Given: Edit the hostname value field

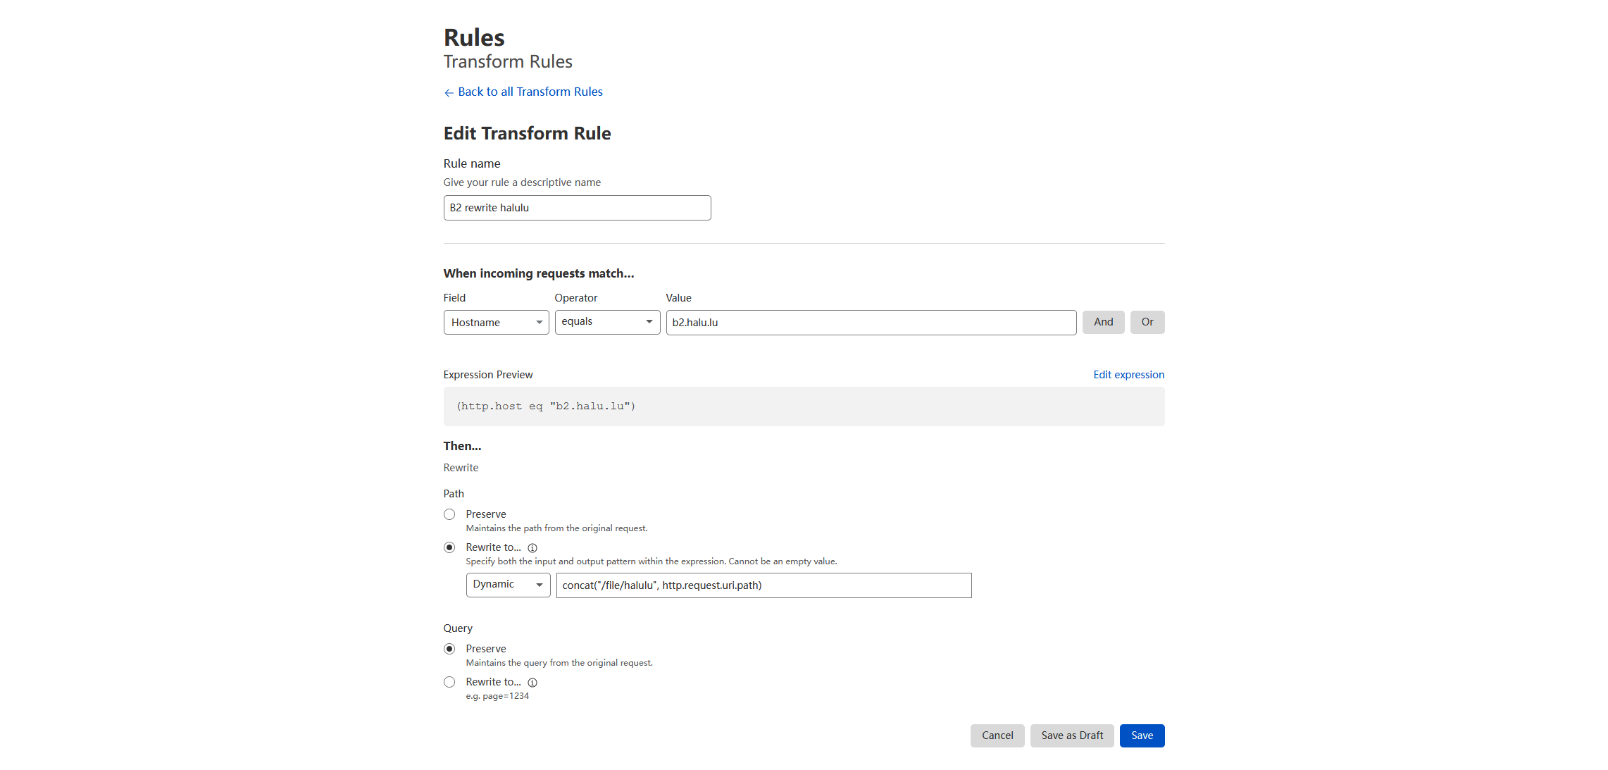Looking at the screenshot, I should click(870, 322).
